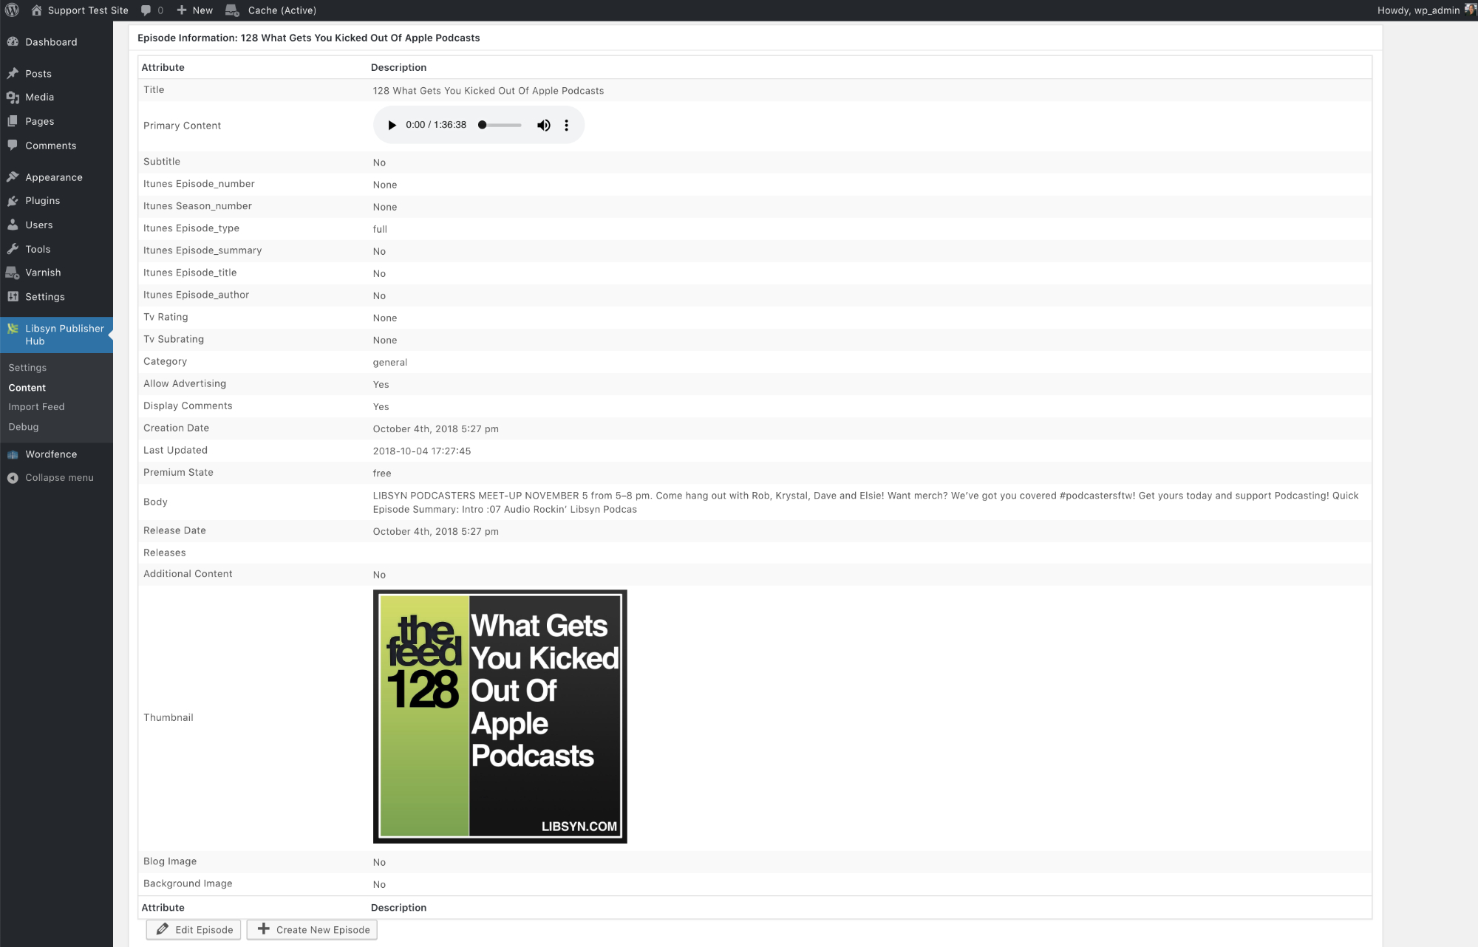
Task: Click the Support Test Site link
Action: coord(88,10)
